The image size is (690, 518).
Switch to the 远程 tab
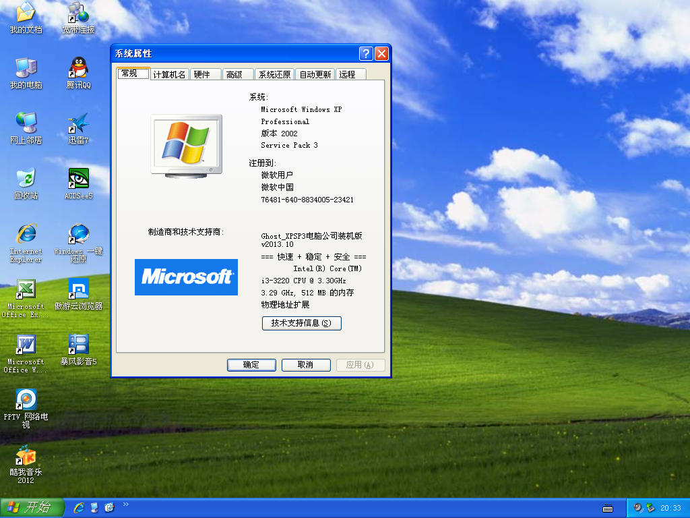tap(351, 74)
